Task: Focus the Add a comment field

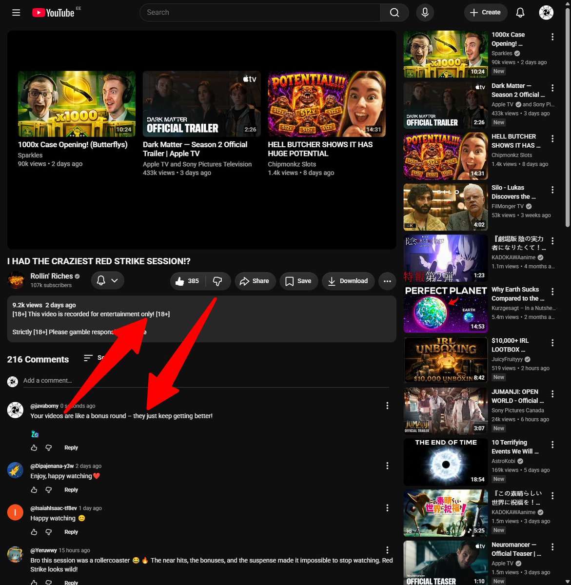Action: click(206, 381)
